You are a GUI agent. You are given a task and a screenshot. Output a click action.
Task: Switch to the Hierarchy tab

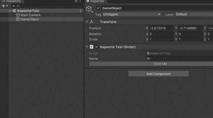coord(12,1)
